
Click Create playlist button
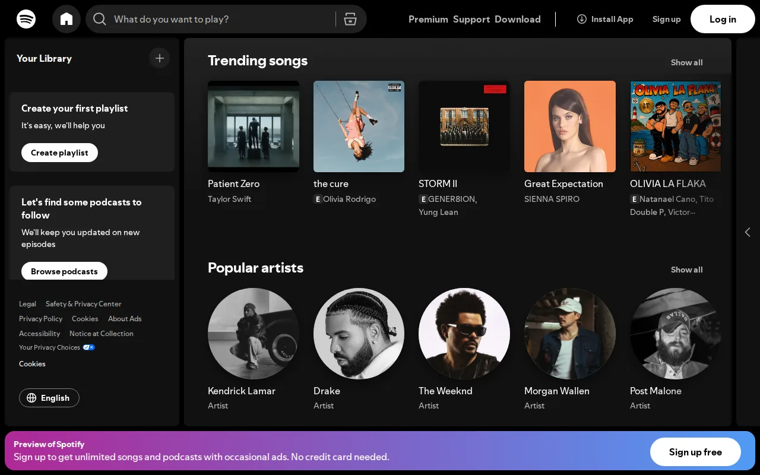pos(59,153)
